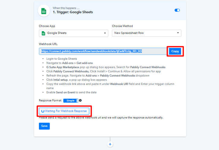Screen dimensions: 219x150
Task: Click the '1. Trigger: Google Sheets' title
Action: point(73,12)
